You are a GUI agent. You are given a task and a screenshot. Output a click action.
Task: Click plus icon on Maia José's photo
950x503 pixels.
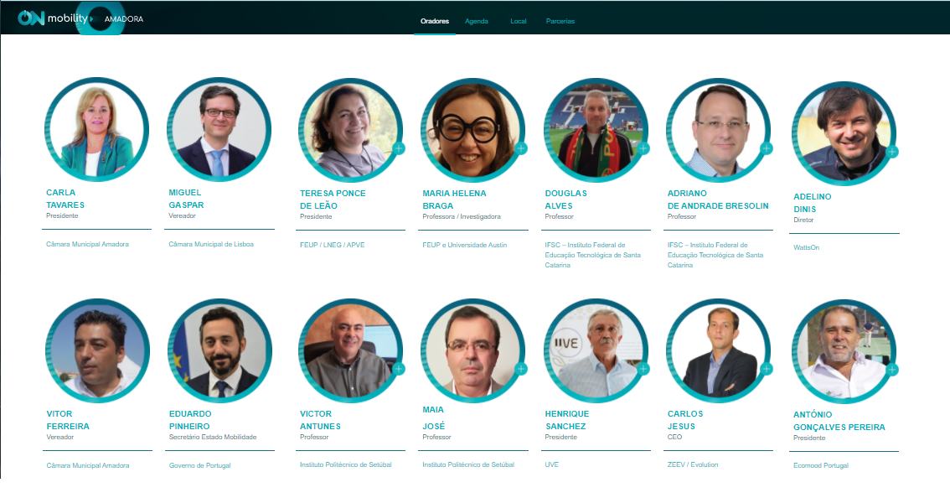[521, 369]
